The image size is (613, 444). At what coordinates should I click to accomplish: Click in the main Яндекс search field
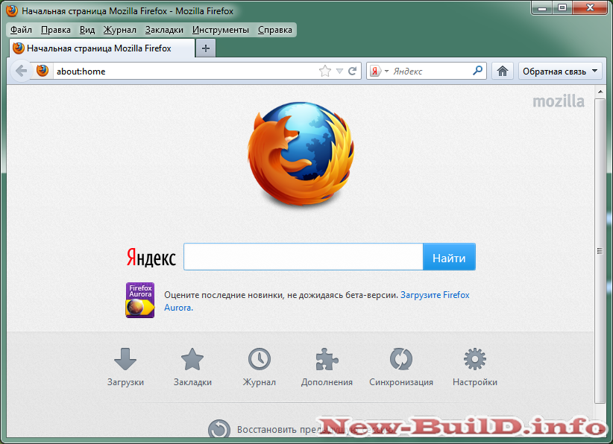pos(304,257)
